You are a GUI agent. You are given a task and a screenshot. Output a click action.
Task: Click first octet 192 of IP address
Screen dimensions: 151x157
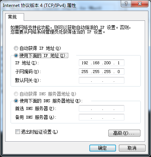click(85, 63)
